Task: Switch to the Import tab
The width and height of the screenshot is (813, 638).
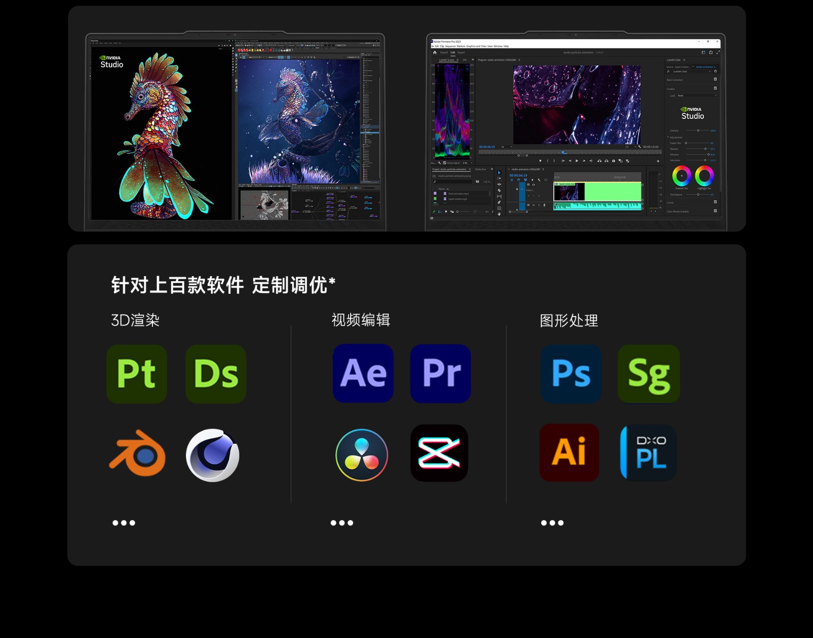Action: click(444, 52)
